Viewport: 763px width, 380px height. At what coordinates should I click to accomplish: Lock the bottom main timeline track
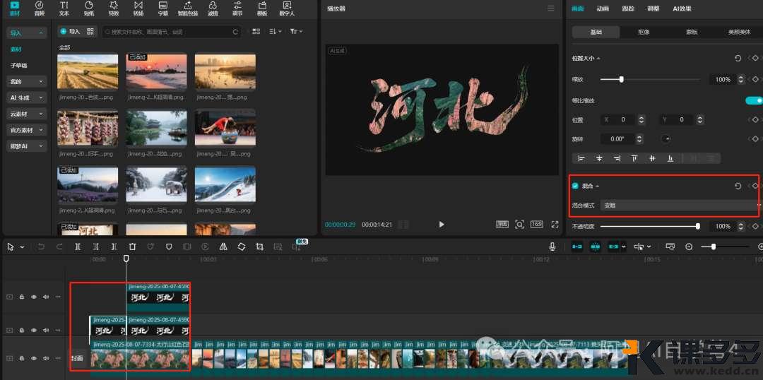click(22, 358)
